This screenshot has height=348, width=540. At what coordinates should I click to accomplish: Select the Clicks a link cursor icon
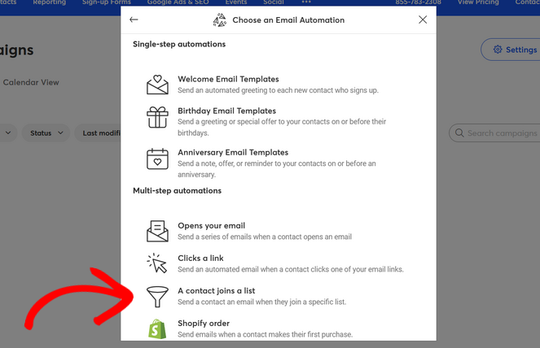157,263
